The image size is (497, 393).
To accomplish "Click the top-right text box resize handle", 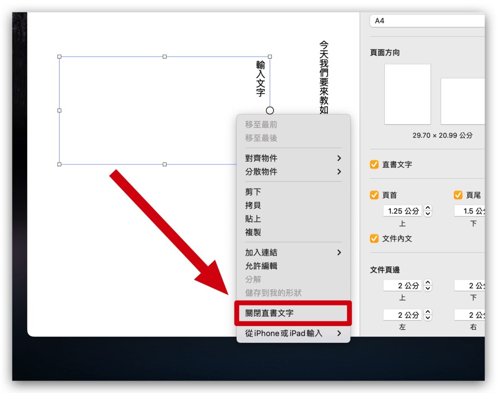I will coord(270,56).
